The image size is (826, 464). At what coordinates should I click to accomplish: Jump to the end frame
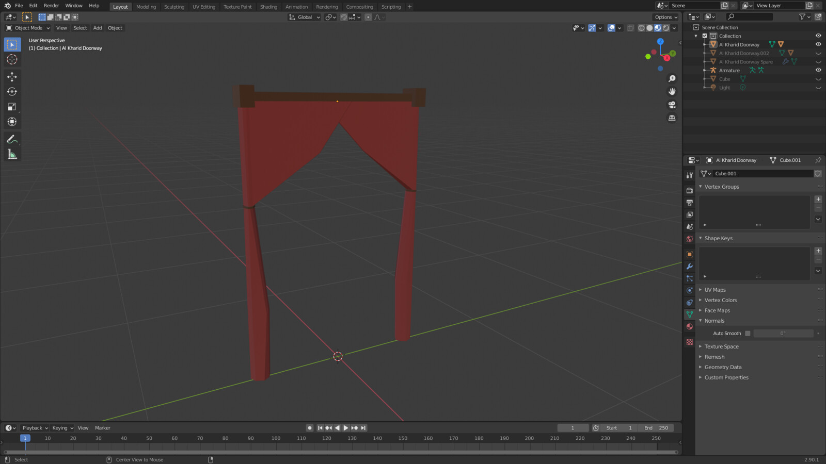363,428
